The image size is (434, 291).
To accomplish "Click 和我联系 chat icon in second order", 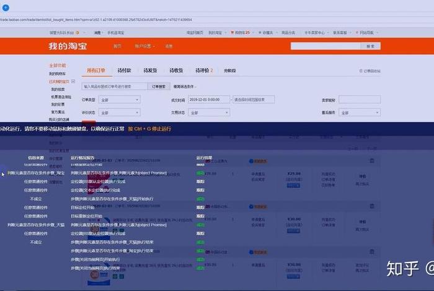I will tap(258, 206).
